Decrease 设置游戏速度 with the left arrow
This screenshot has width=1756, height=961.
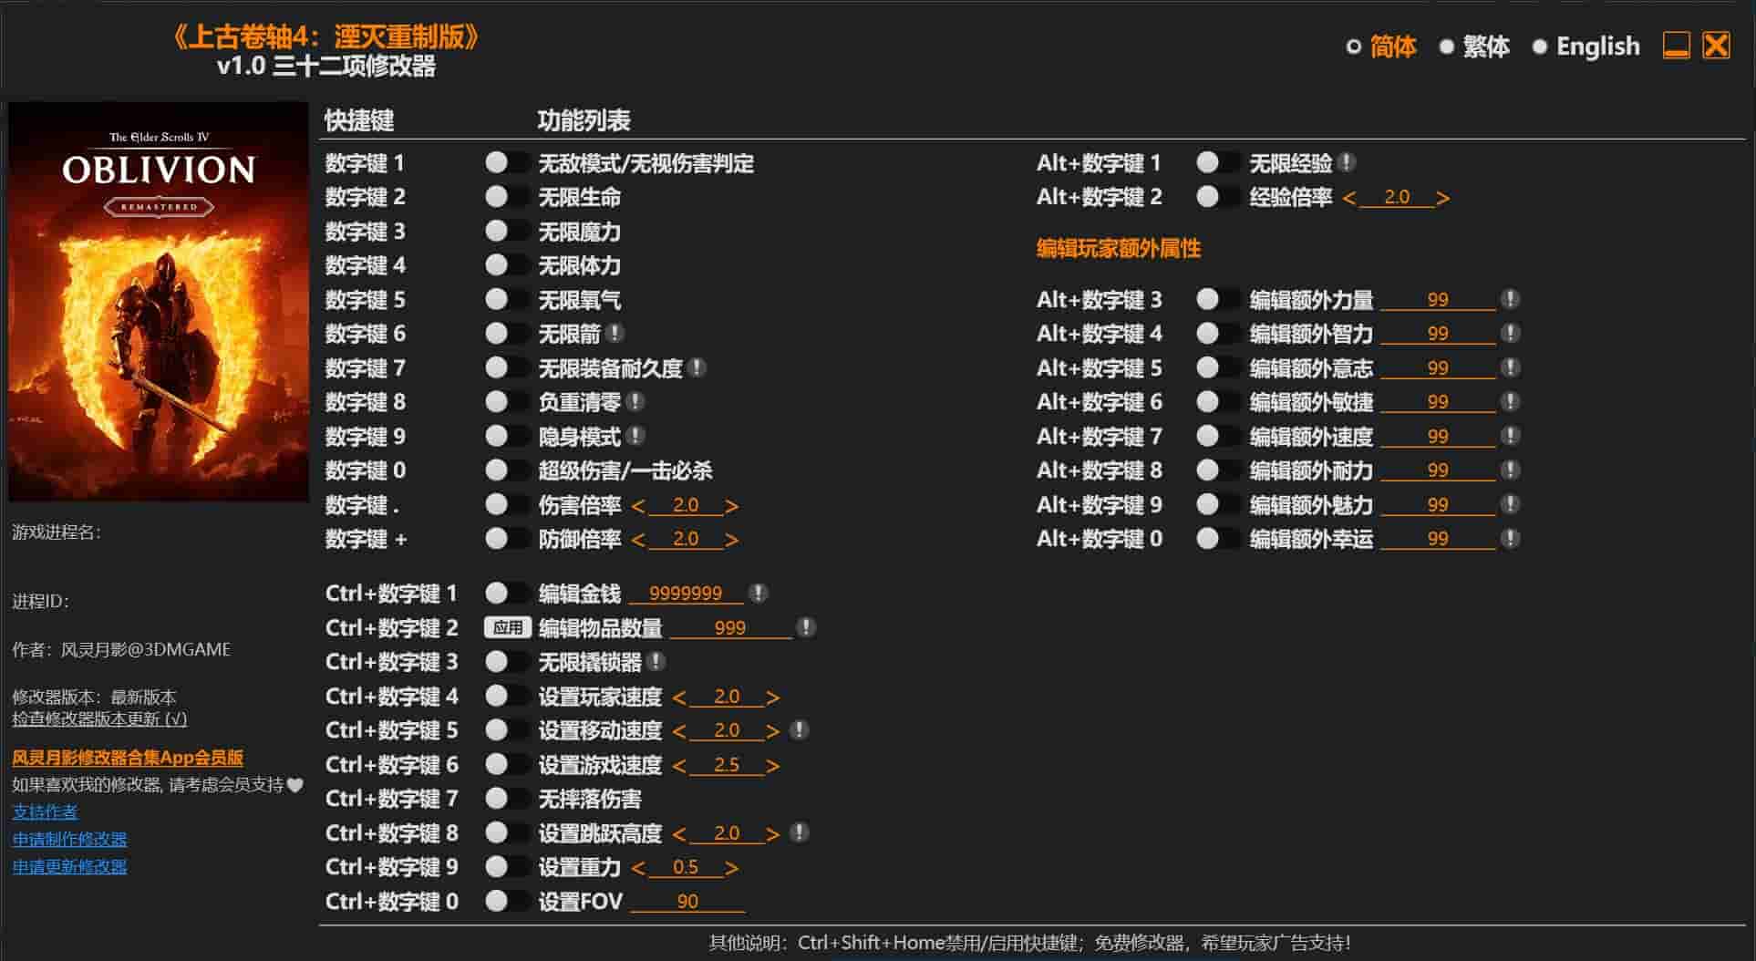(678, 766)
